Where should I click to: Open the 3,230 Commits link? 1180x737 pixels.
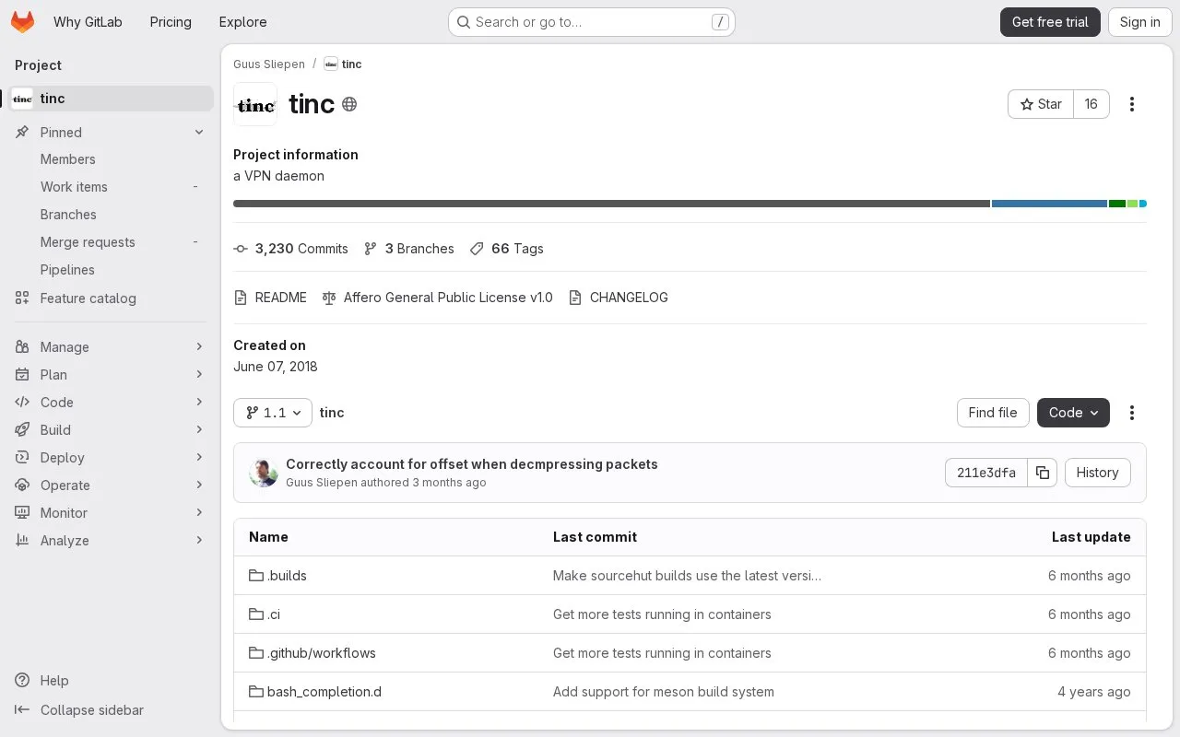[x=291, y=249]
